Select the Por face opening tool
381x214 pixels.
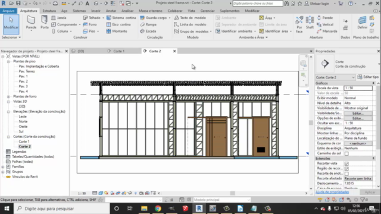299,24
